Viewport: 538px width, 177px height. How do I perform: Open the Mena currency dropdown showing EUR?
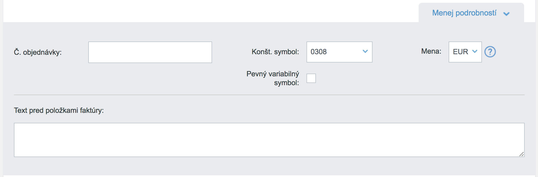[465, 52]
